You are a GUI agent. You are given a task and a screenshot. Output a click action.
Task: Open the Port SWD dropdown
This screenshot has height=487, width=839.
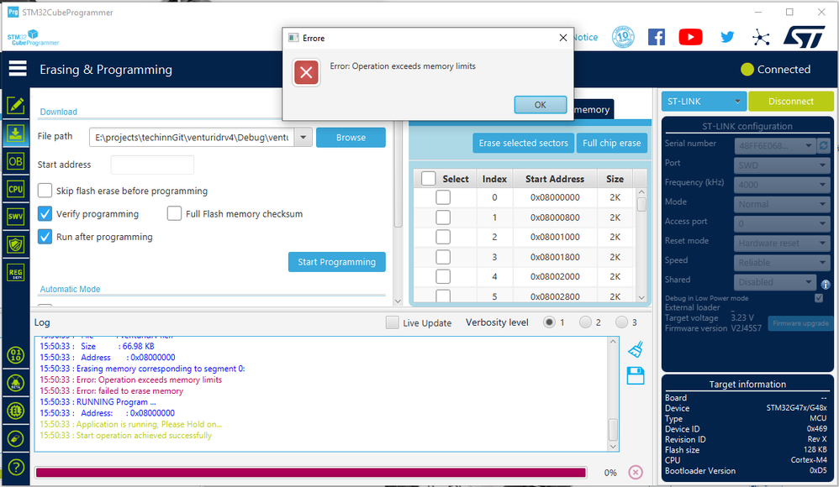tap(783, 165)
